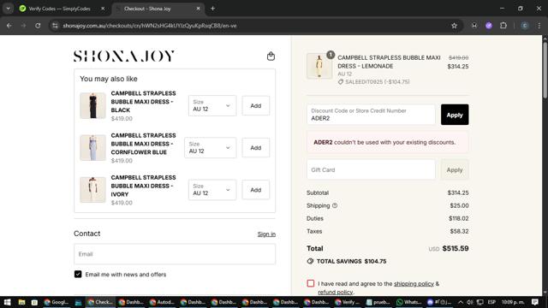This screenshot has width=548, height=308.
Task: Click the Black dress thumbnail
Action: [x=92, y=105]
